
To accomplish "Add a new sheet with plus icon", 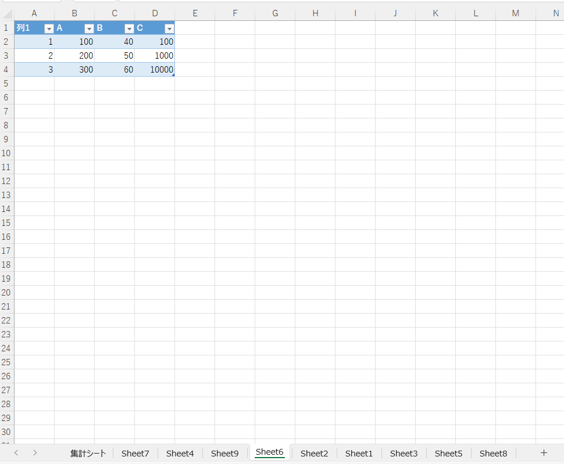I will pos(544,453).
